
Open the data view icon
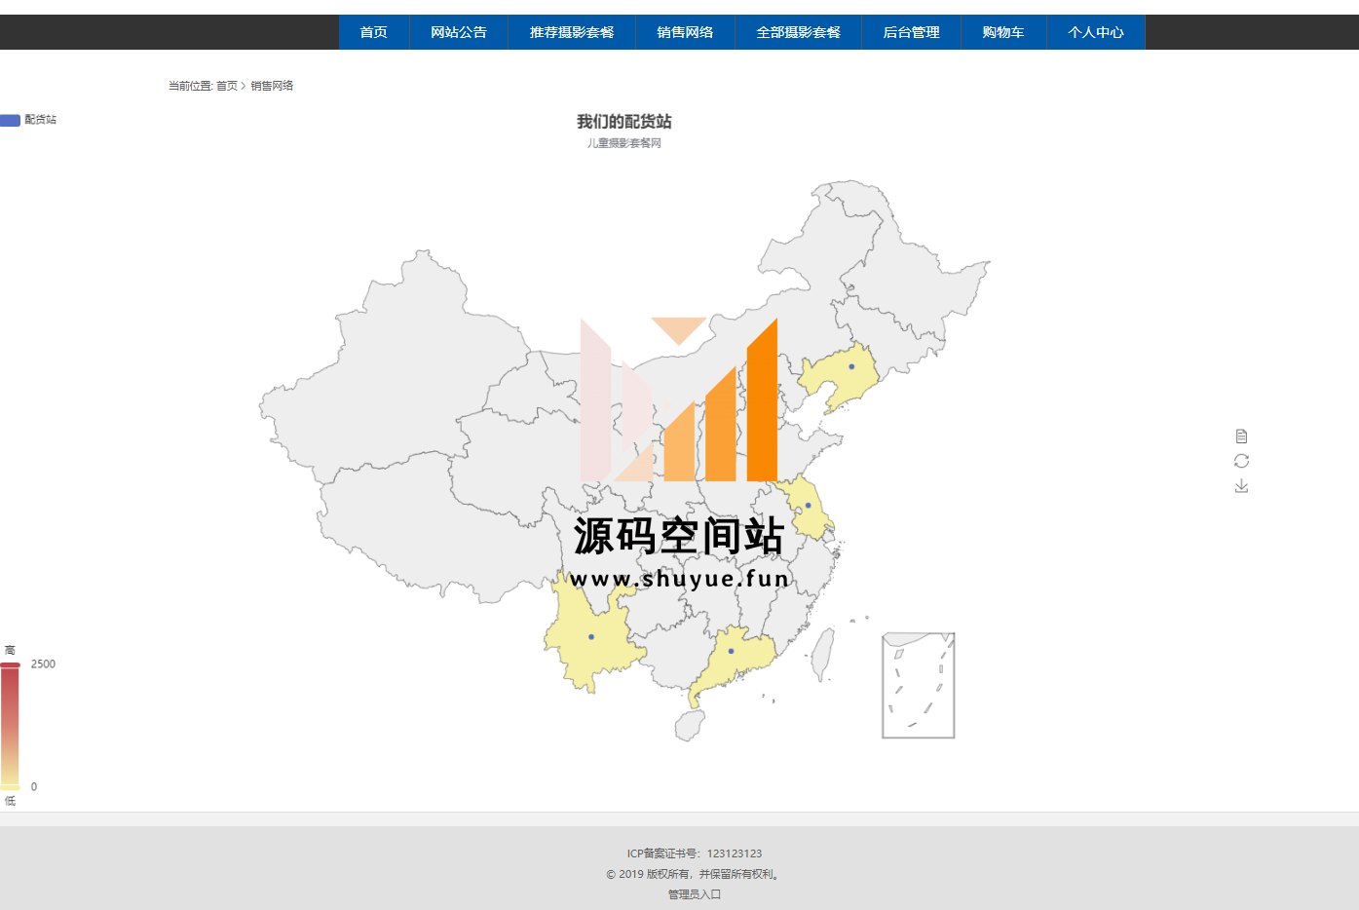point(1241,436)
